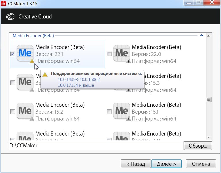Go back with the Назад button
Image resolution: width=221 pixels, height=173 pixels.
136,164
